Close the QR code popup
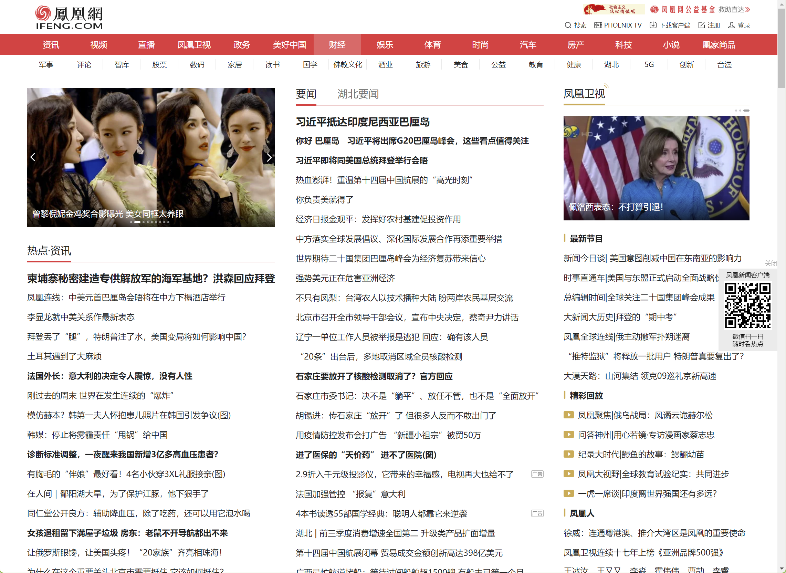 [x=771, y=263]
